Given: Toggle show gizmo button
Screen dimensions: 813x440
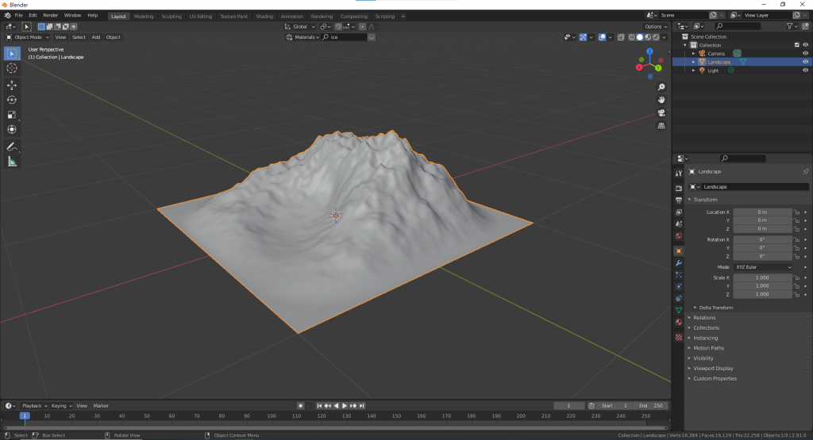Looking at the screenshot, I should tap(583, 37).
